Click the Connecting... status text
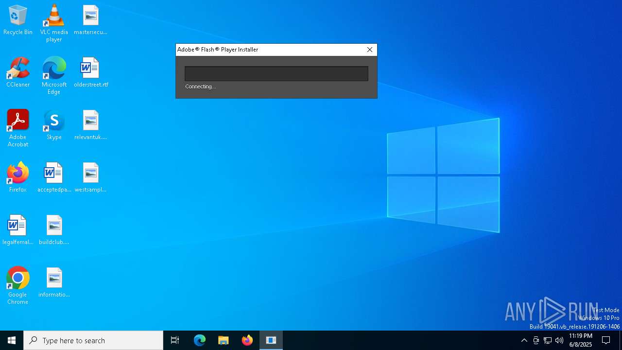This screenshot has height=350, width=622. pyautogui.click(x=200, y=87)
